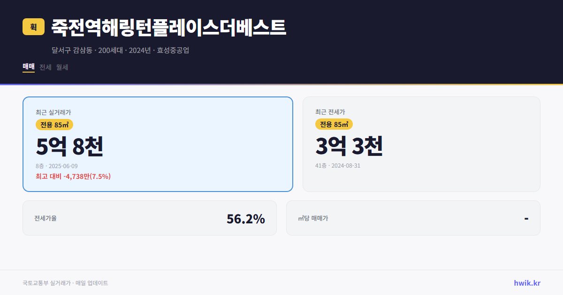This screenshot has height=295, width=563.
Task: Select the 매매 tab
Action: coord(28,67)
